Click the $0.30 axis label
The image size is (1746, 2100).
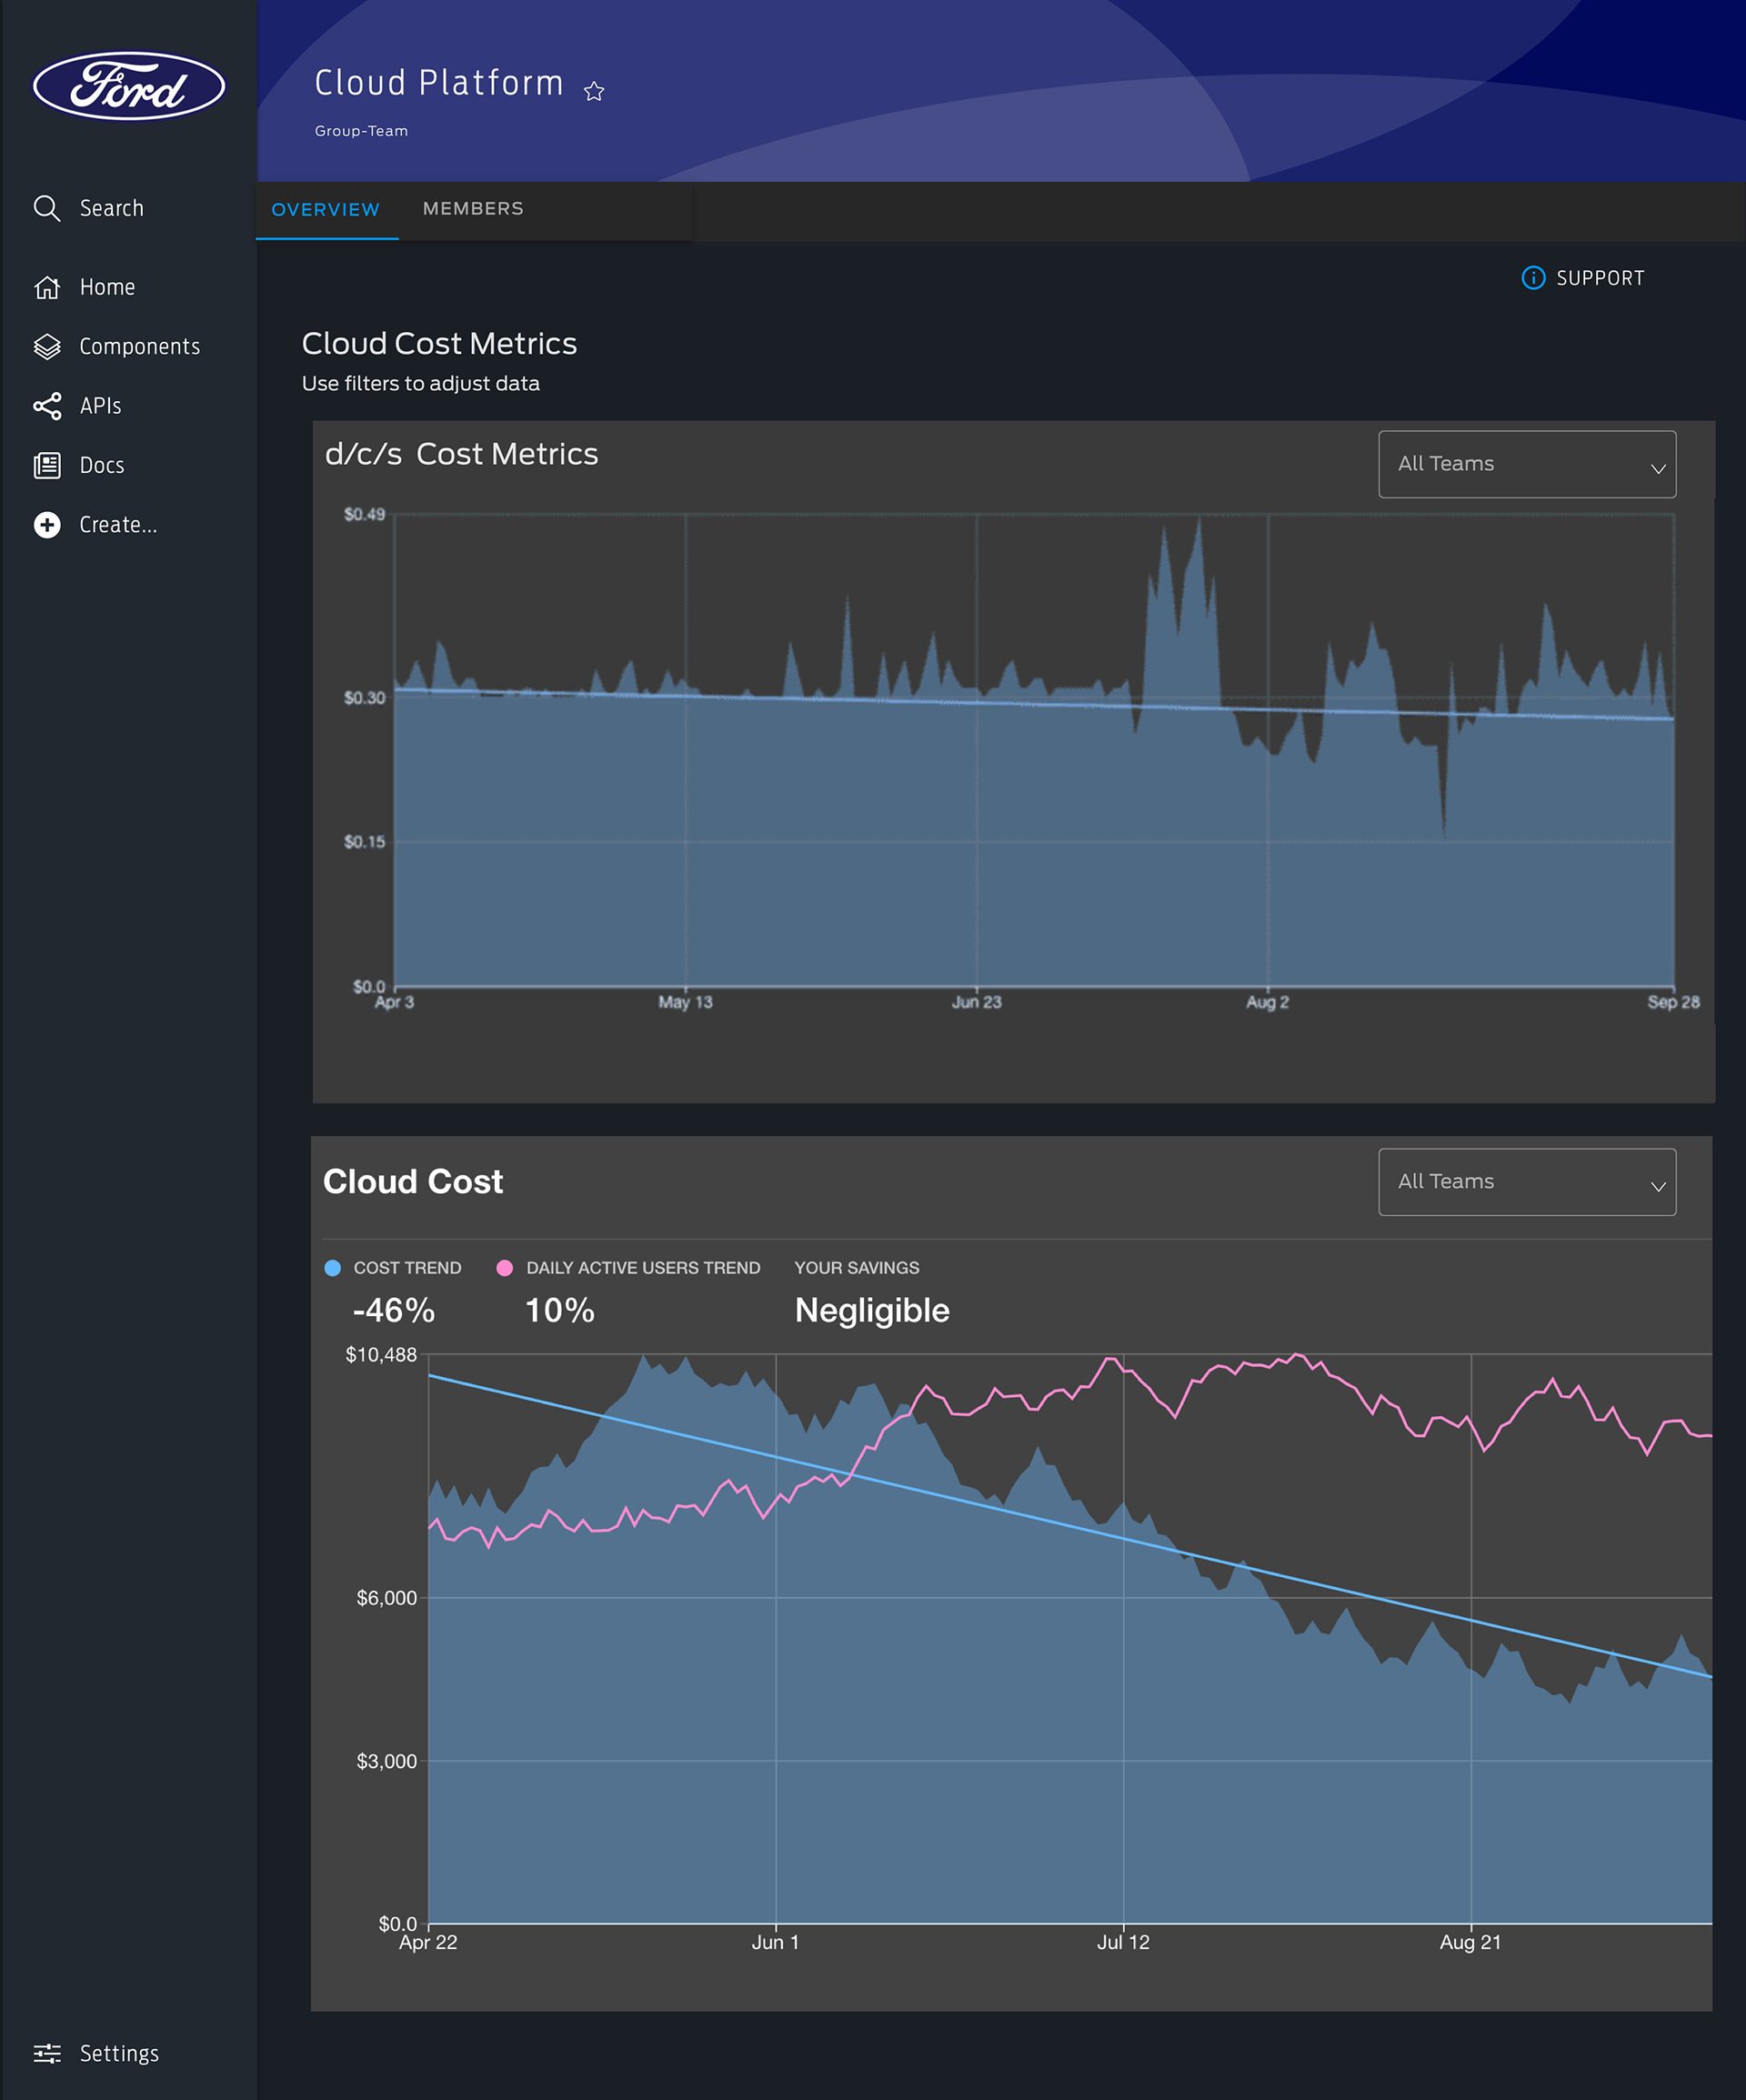364,697
